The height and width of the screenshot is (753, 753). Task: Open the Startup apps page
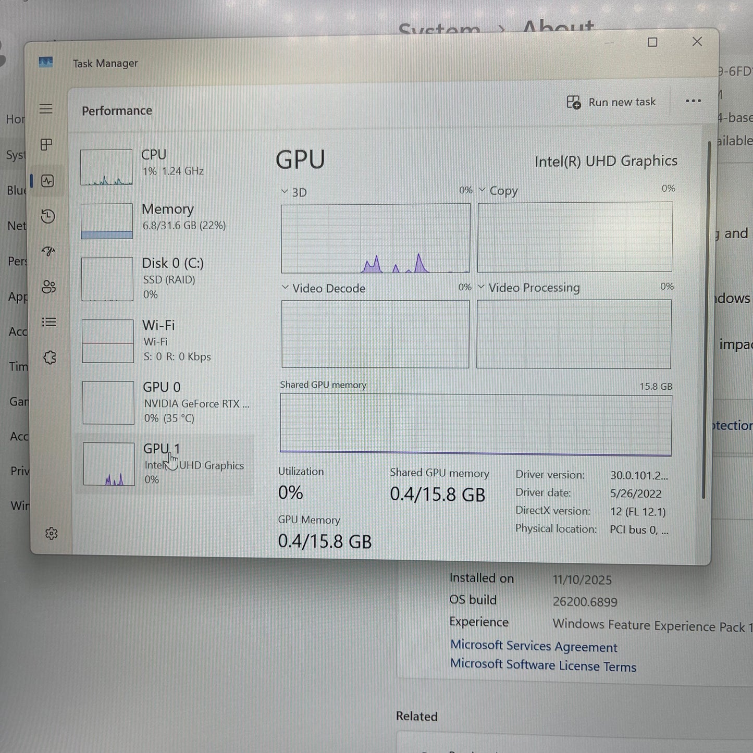(x=47, y=252)
